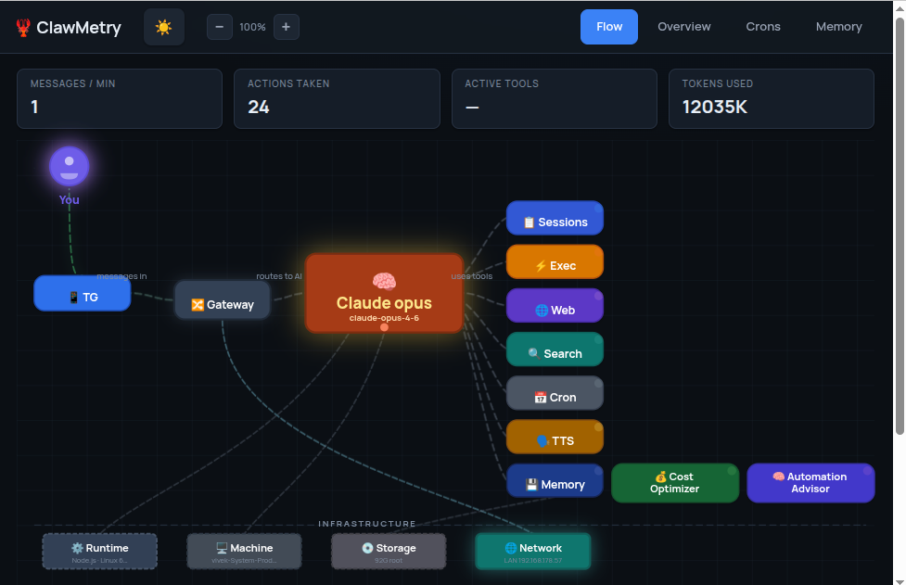
Task: Toggle light theme with the sun icon
Action: pyautogui.click(x=164, y=27)
